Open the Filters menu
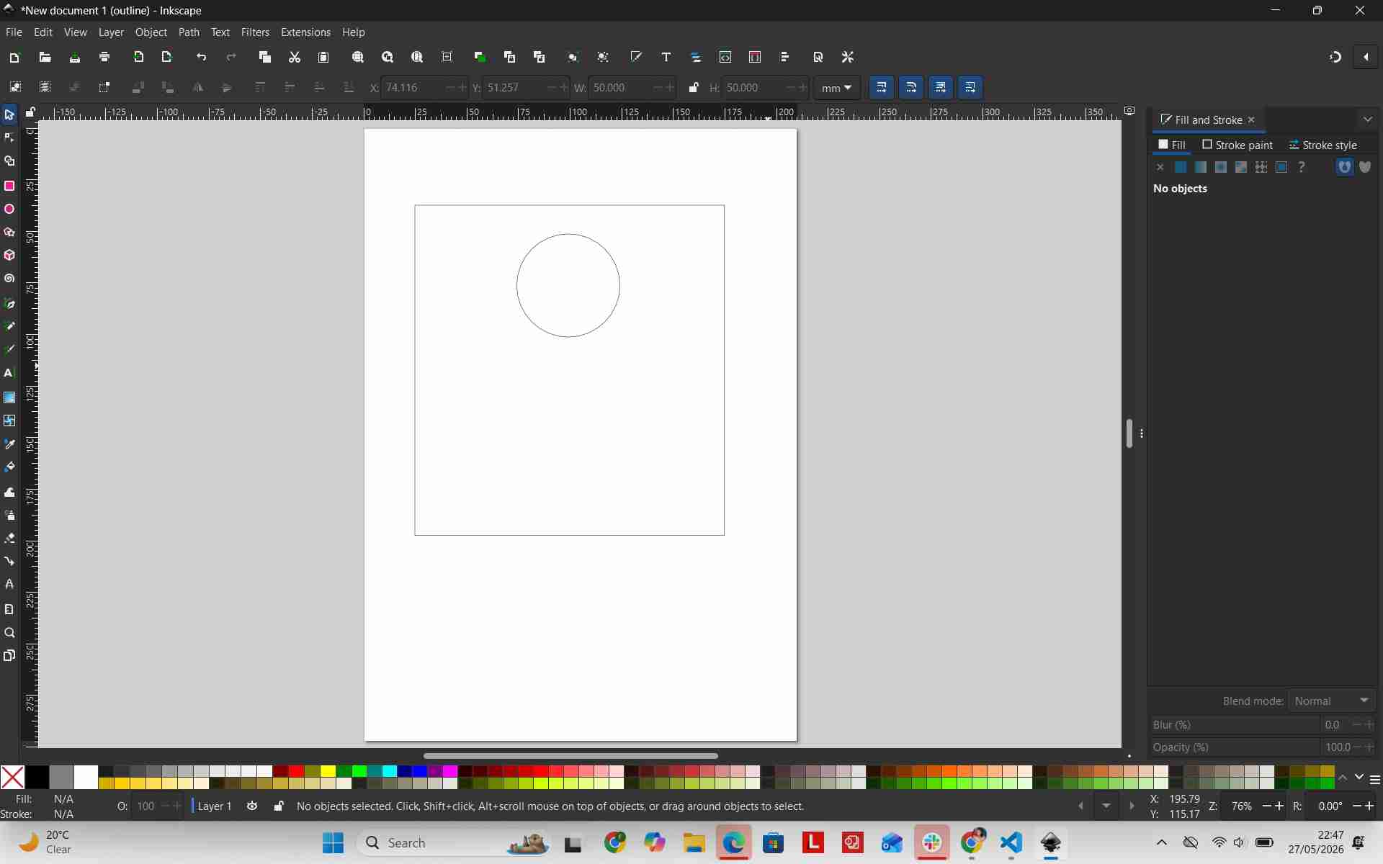Image resolution: width=1383 pixels, height=864 pixels. point(255,32)
